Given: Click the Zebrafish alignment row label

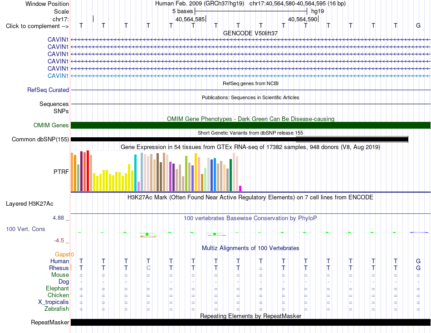Looking at the screenshot, I should point(57,309).
